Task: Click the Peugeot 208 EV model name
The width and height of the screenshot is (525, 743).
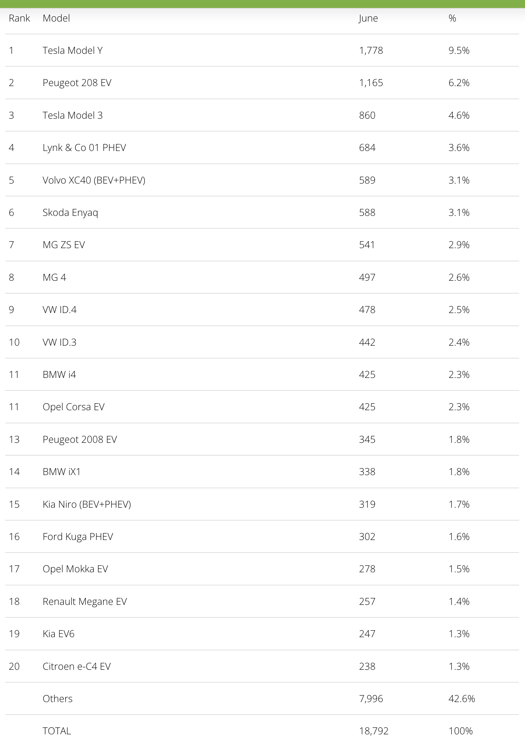Action: click(77, 83)
